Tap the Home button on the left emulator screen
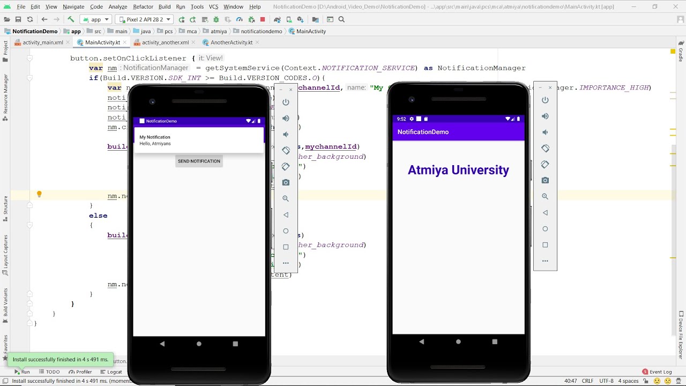The height and width of the screenshot is (386, 686). (199, 344)
